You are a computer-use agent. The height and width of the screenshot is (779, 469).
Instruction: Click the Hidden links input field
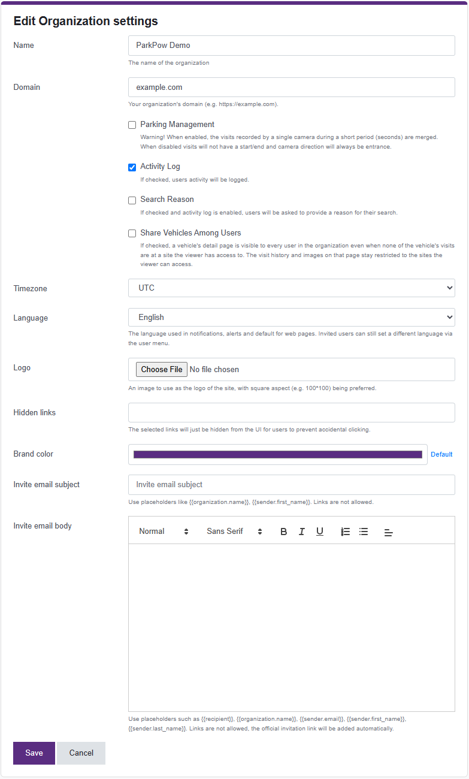click(x=292, y=412)
